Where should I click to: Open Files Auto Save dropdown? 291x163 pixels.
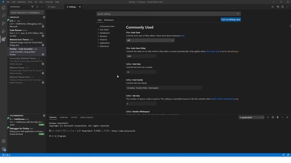click(150, 40)
